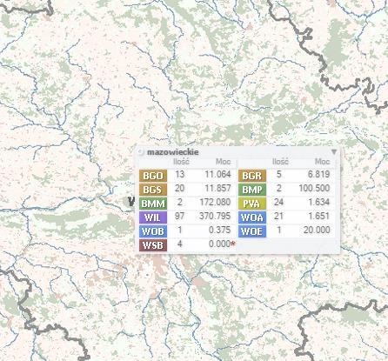Click the WIL count value 97
The image size is (388, 361).
click(x=180, y=216)
